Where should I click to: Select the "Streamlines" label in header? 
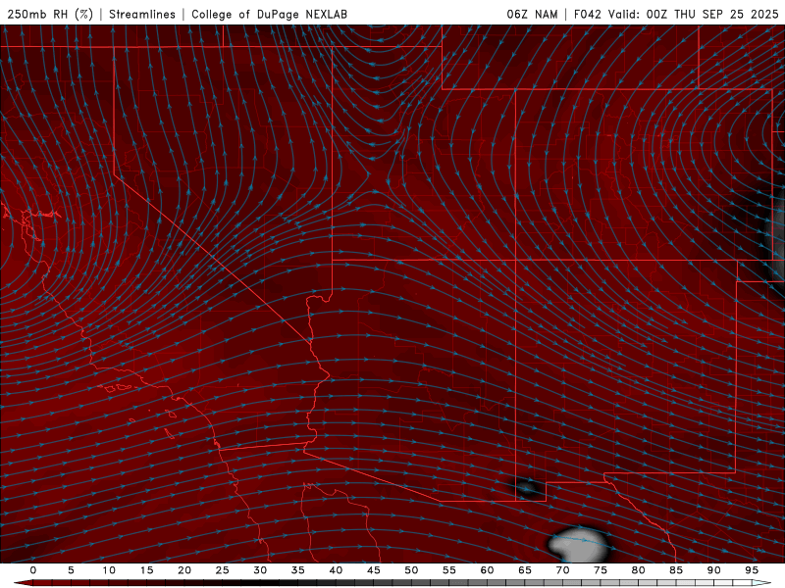142,14
